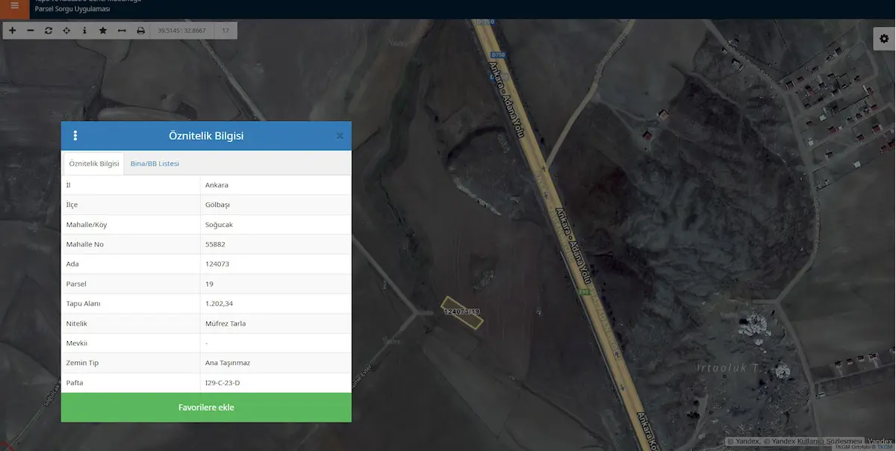The height and width of the screenshot is (451, 896).
Task: Print the map using printer icon
Action: (140, 31)
